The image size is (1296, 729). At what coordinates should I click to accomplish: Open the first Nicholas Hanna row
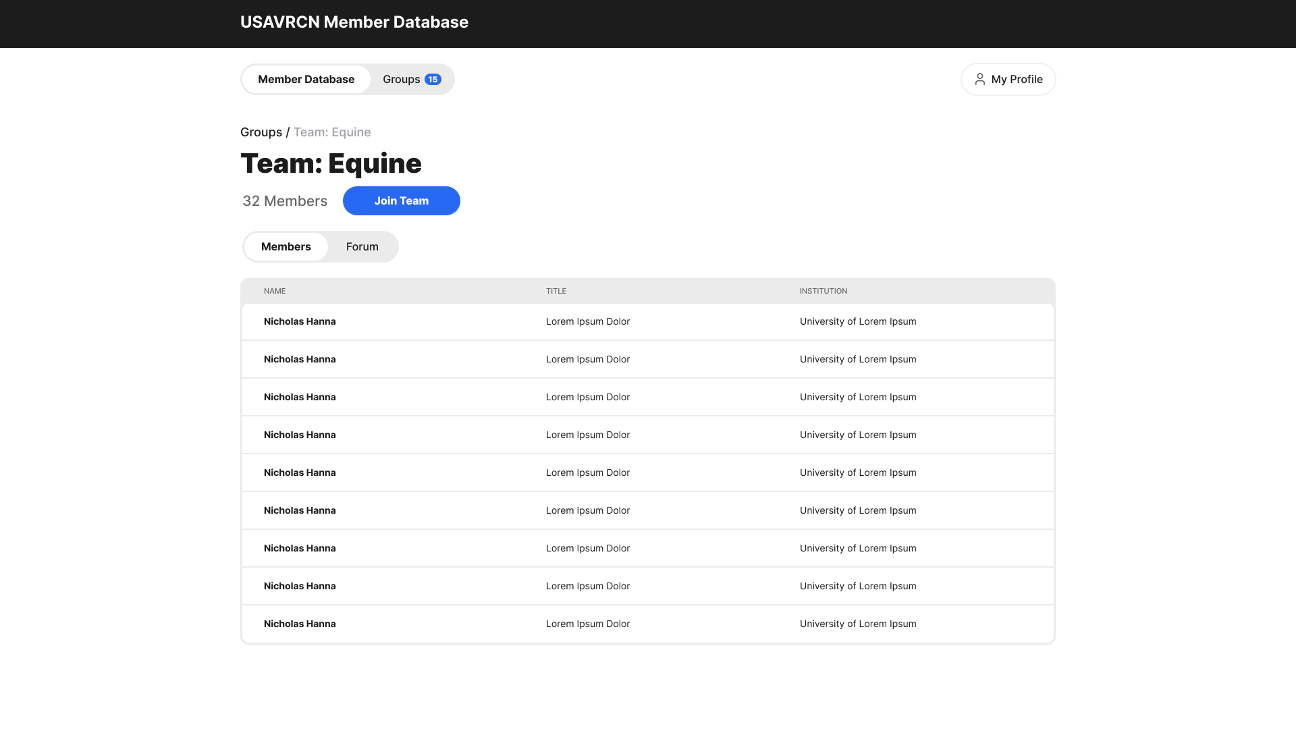(x=300, y=321)
